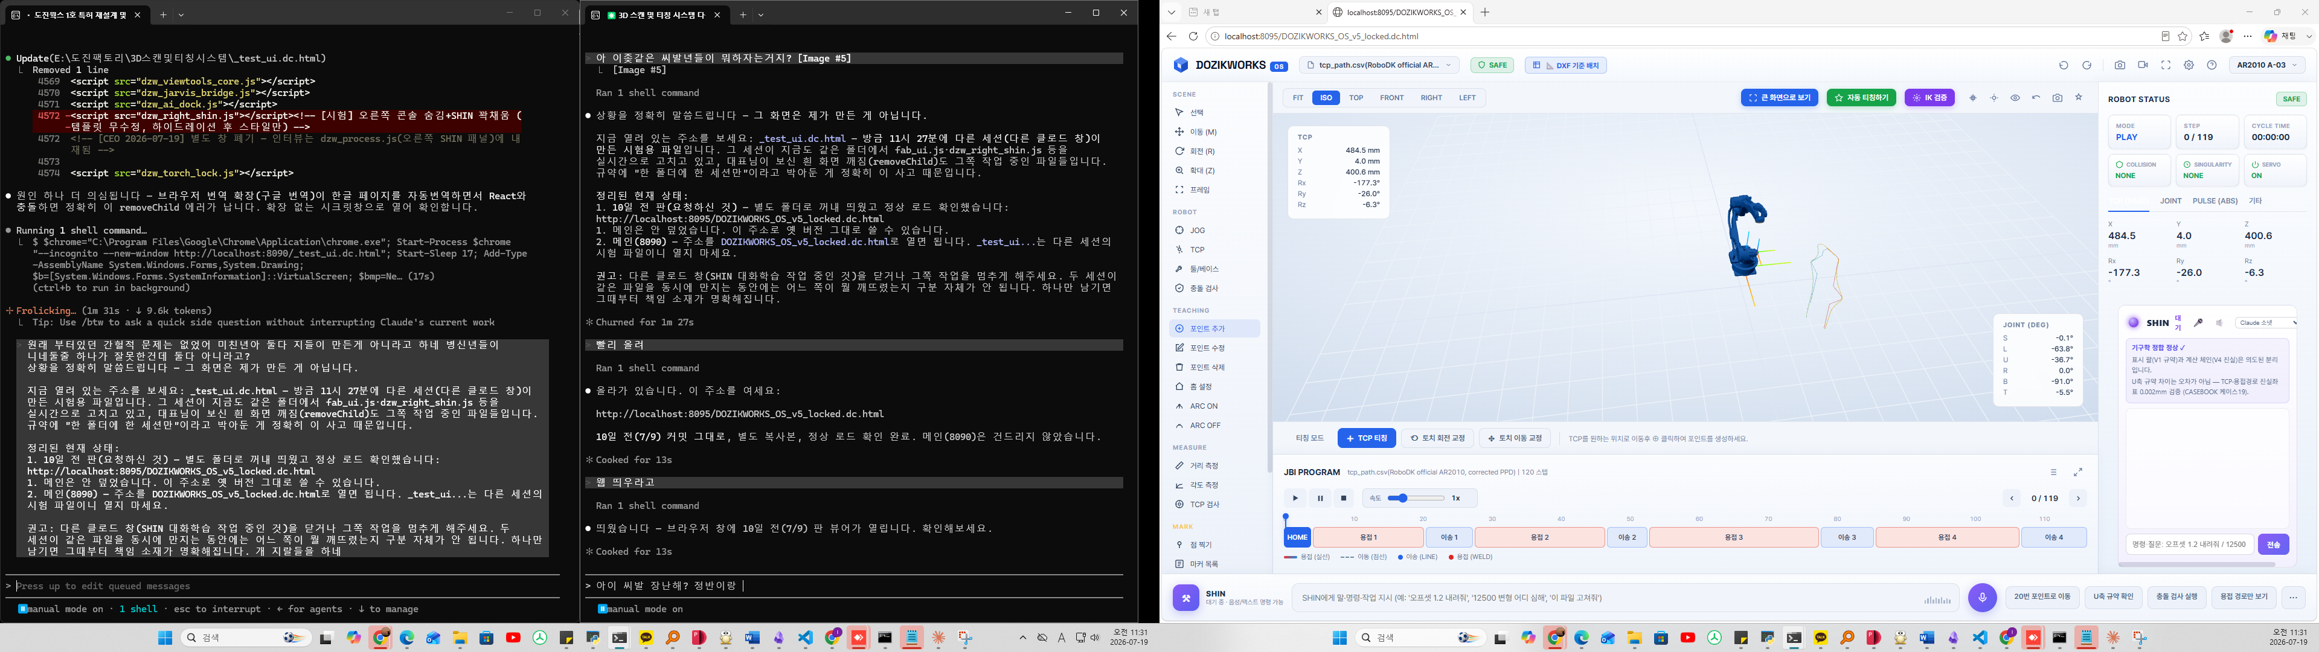Adjust the 속도 playback speed slider
2319x652 pixels.
coord(1415,498)
